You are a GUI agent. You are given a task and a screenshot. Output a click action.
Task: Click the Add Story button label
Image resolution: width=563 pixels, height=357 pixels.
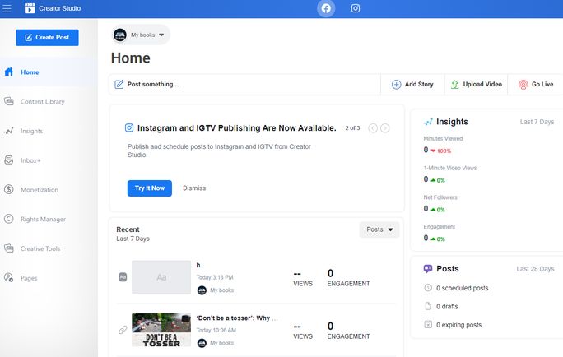419,85
